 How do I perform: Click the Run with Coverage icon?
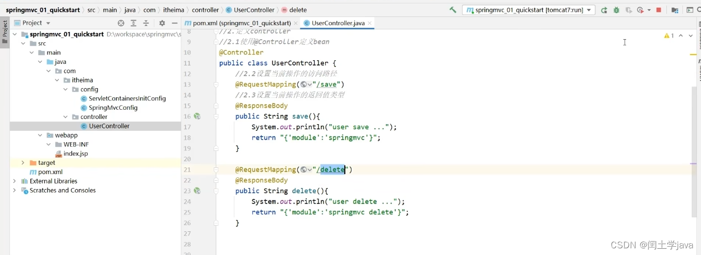coord(628,10)
